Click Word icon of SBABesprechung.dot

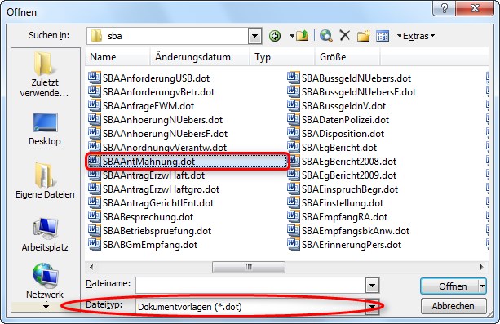point(95,216)
